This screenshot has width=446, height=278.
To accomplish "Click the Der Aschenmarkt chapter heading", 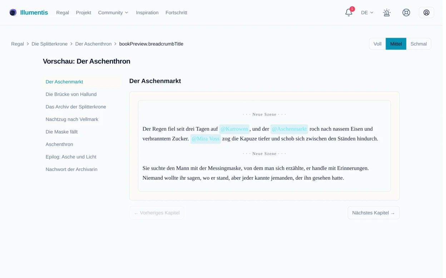I will pos(155,81).
